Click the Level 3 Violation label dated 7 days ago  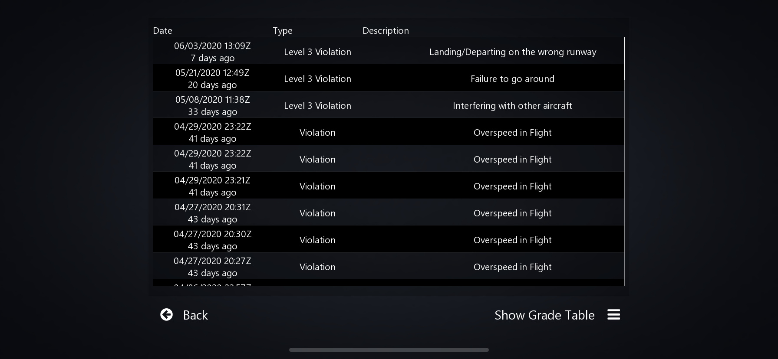[x=317, y=52]
